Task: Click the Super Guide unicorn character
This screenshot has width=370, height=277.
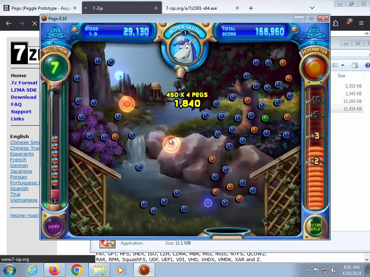Action: [185, 50]
